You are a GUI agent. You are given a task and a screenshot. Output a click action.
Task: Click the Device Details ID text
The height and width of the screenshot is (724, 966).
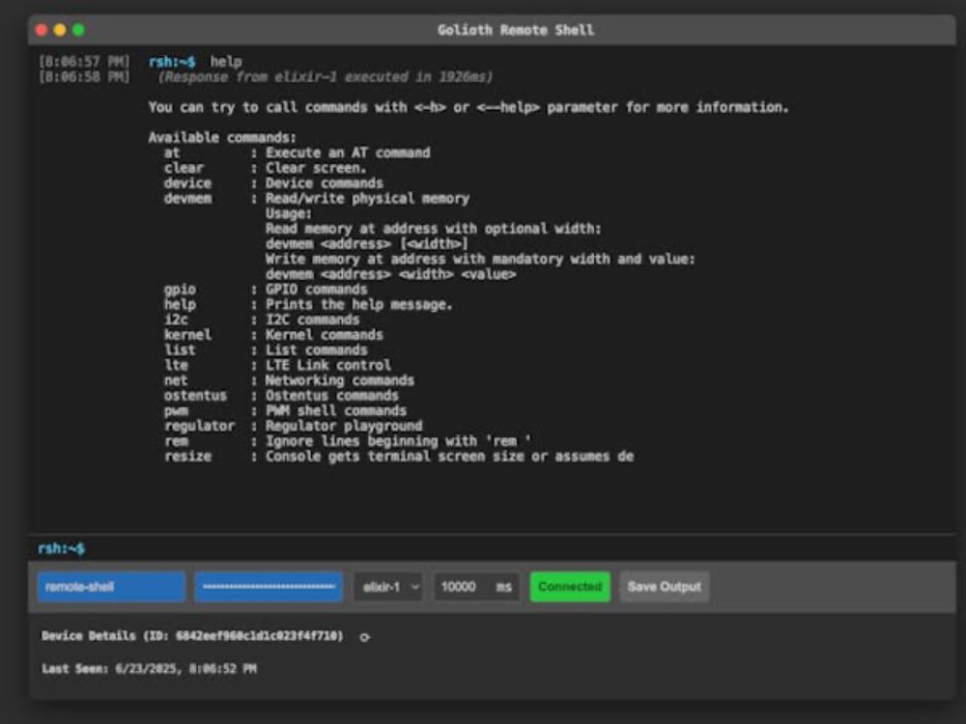[x=192, y=636]
